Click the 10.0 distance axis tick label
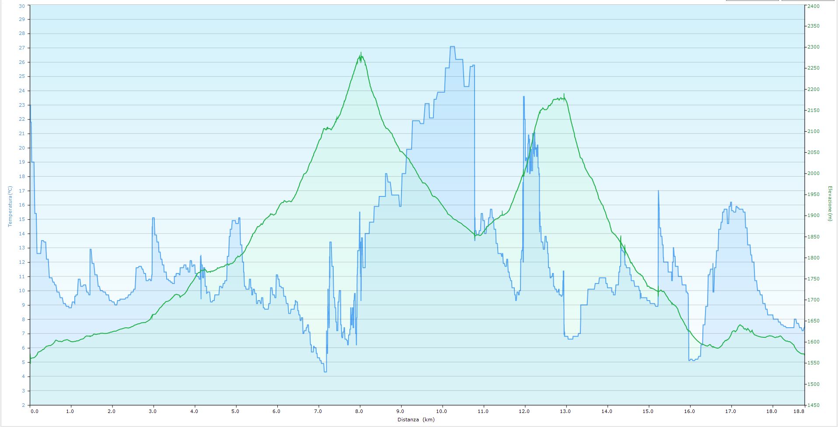 pyautogui.click(x=442, y=411)
